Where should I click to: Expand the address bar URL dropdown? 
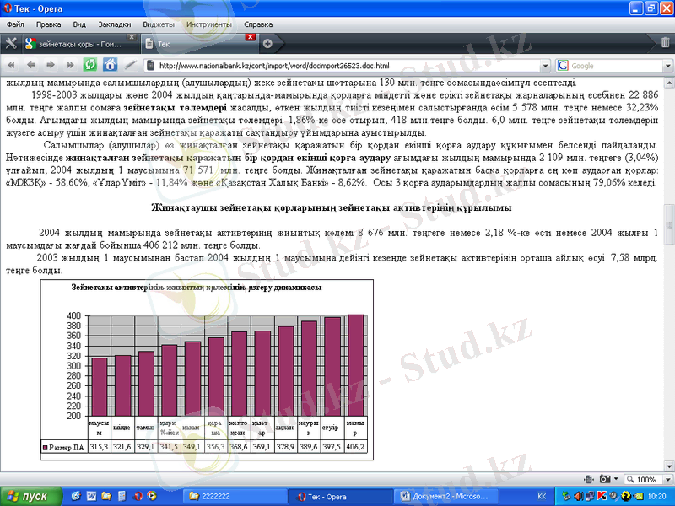point(547,65)
